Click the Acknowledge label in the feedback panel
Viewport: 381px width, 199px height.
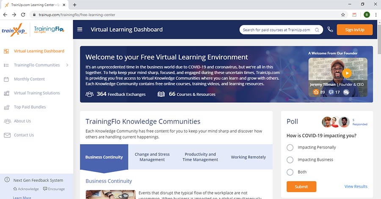28,189
